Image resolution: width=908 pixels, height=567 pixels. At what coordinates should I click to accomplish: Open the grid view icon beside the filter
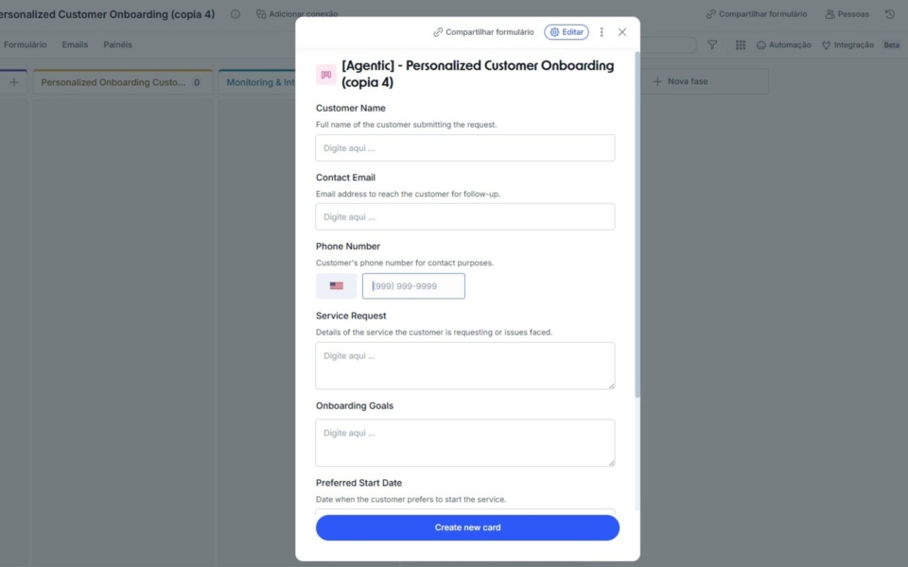click(x=740, y=44)
